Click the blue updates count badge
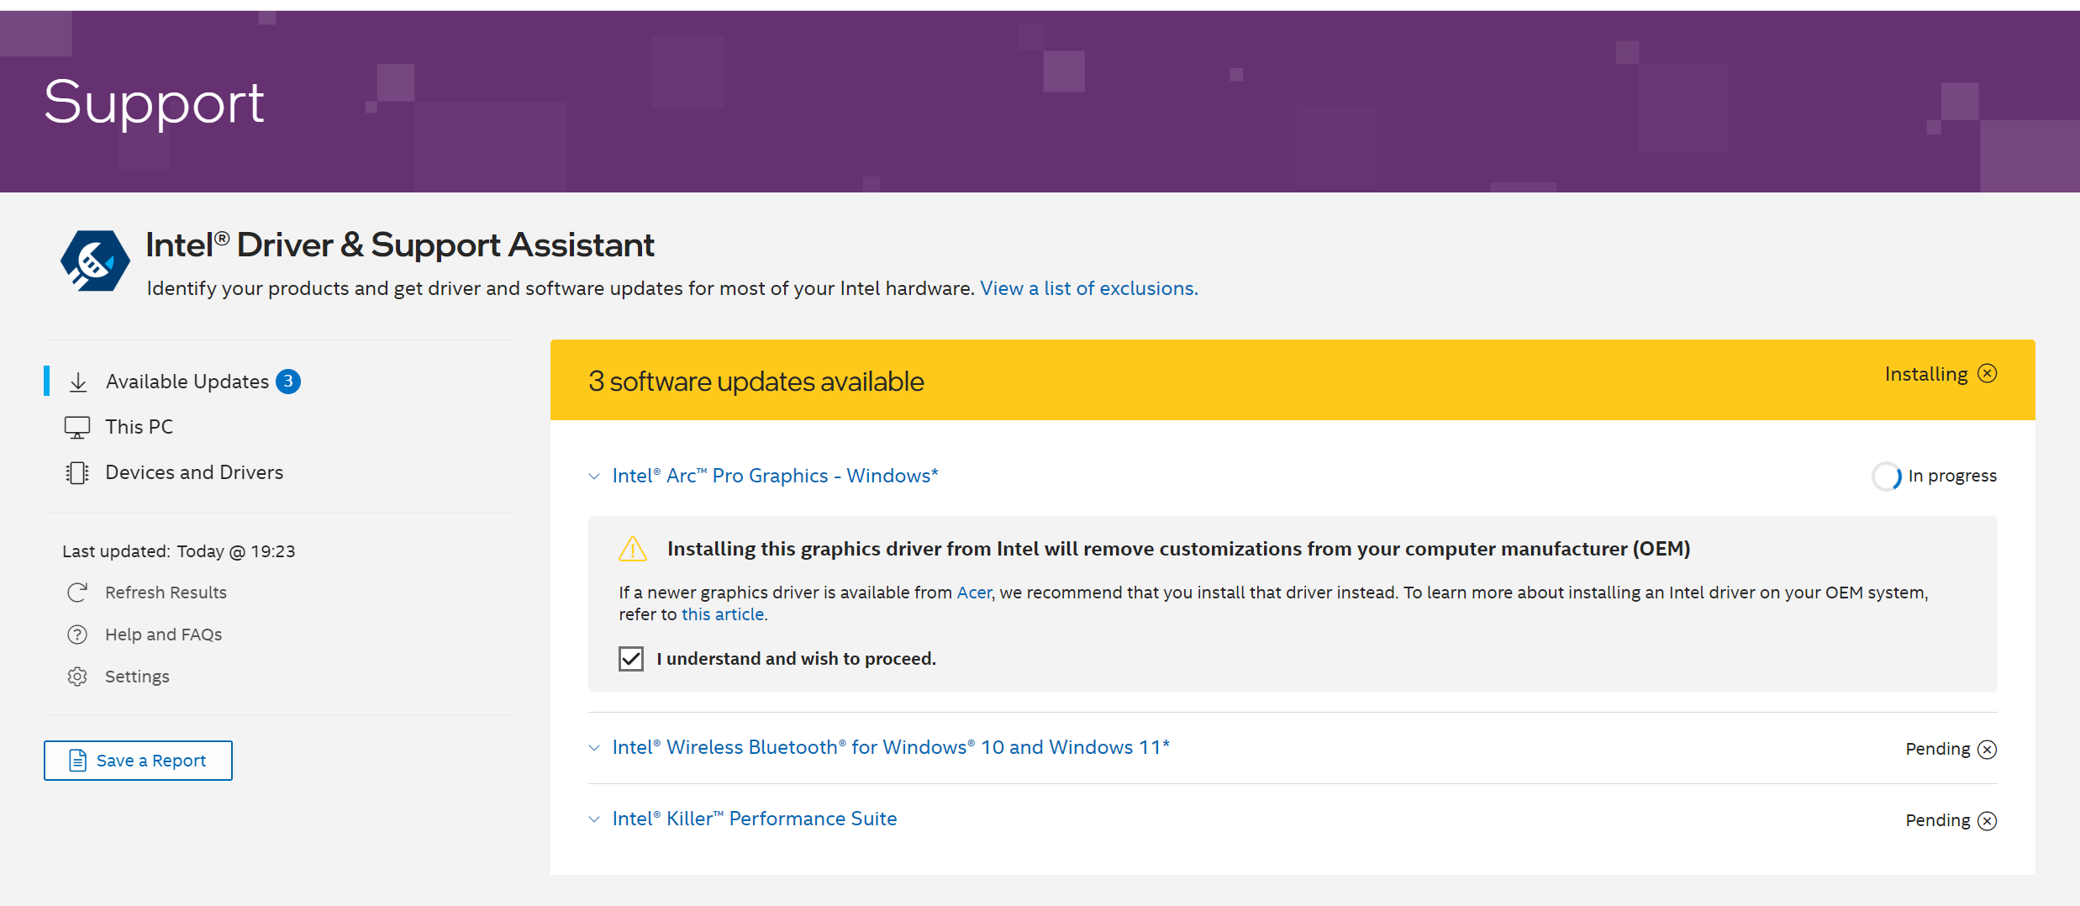Screen dimensions: 2080x906 coord(288,382)
